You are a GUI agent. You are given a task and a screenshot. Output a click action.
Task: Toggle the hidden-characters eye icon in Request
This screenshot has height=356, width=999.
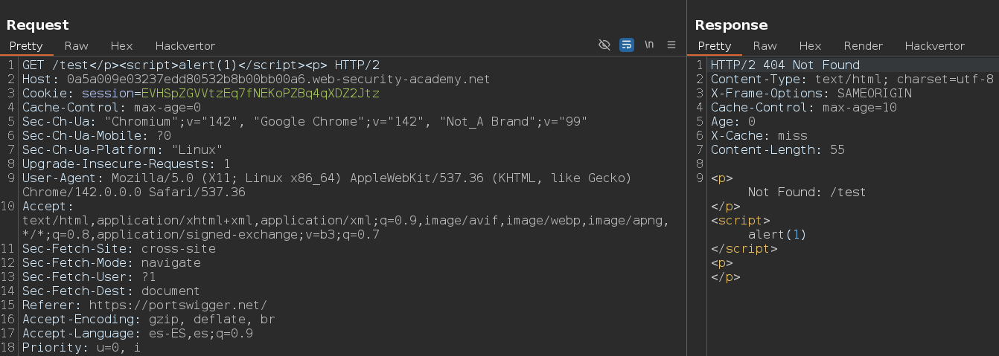tap(604, 45)
